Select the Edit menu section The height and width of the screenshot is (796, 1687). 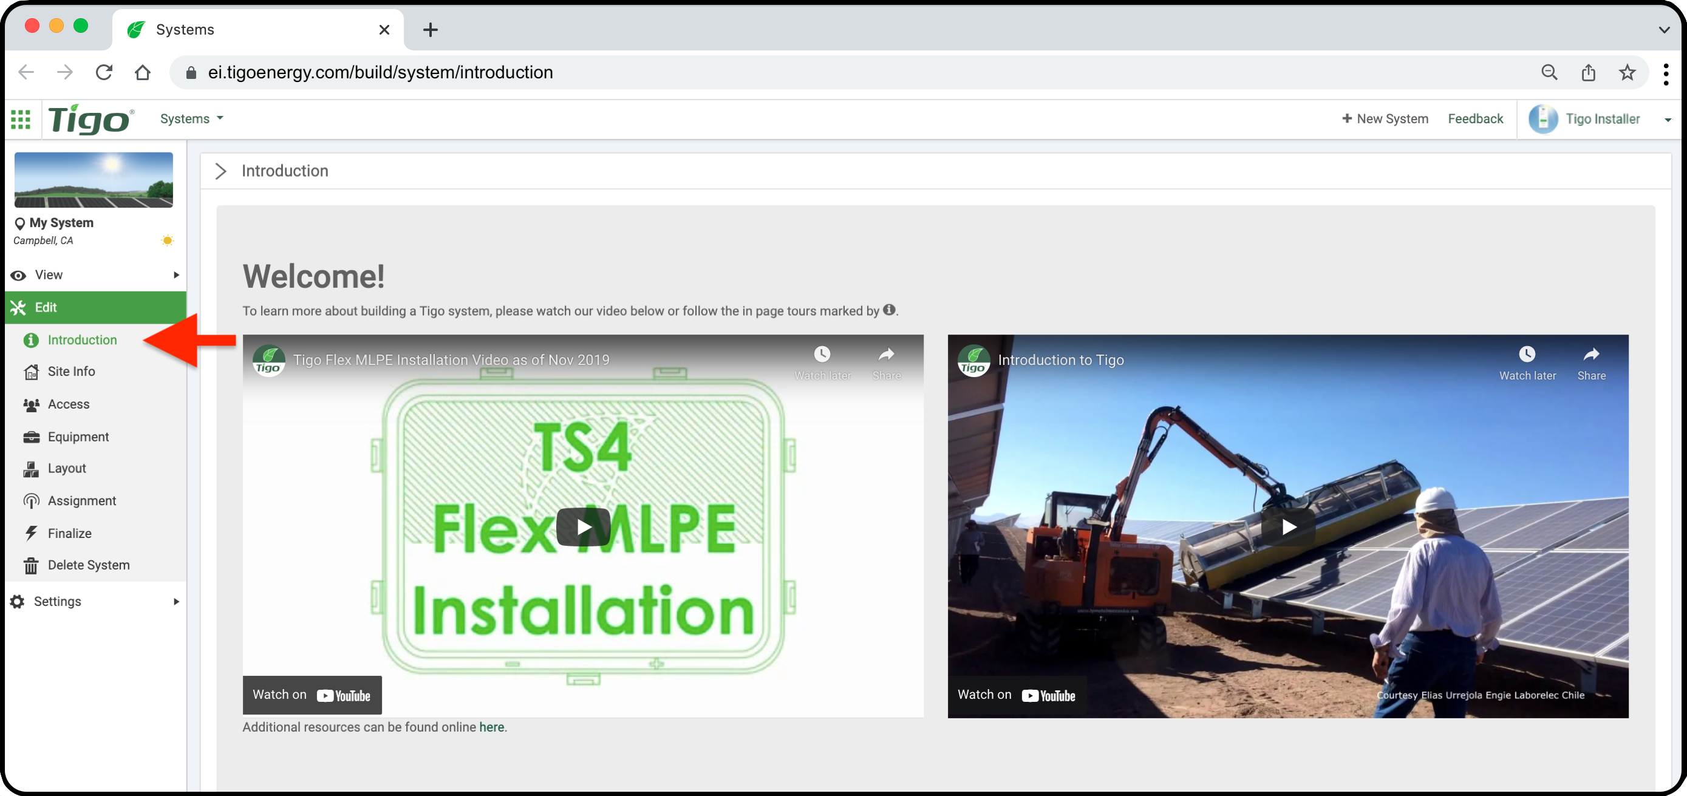(x=95, y=307)
